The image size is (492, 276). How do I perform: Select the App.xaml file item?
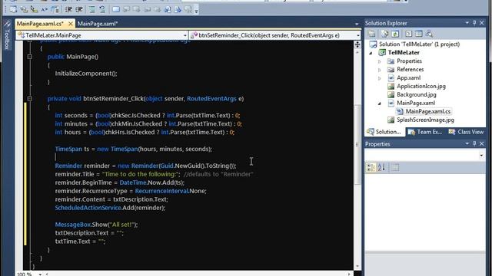[x=408, y=77]
